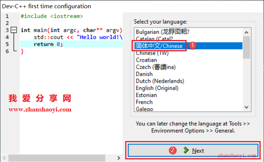Select Galego language entry
The width and height of the screenshot is (264, 162).
[x=188, y=109]
